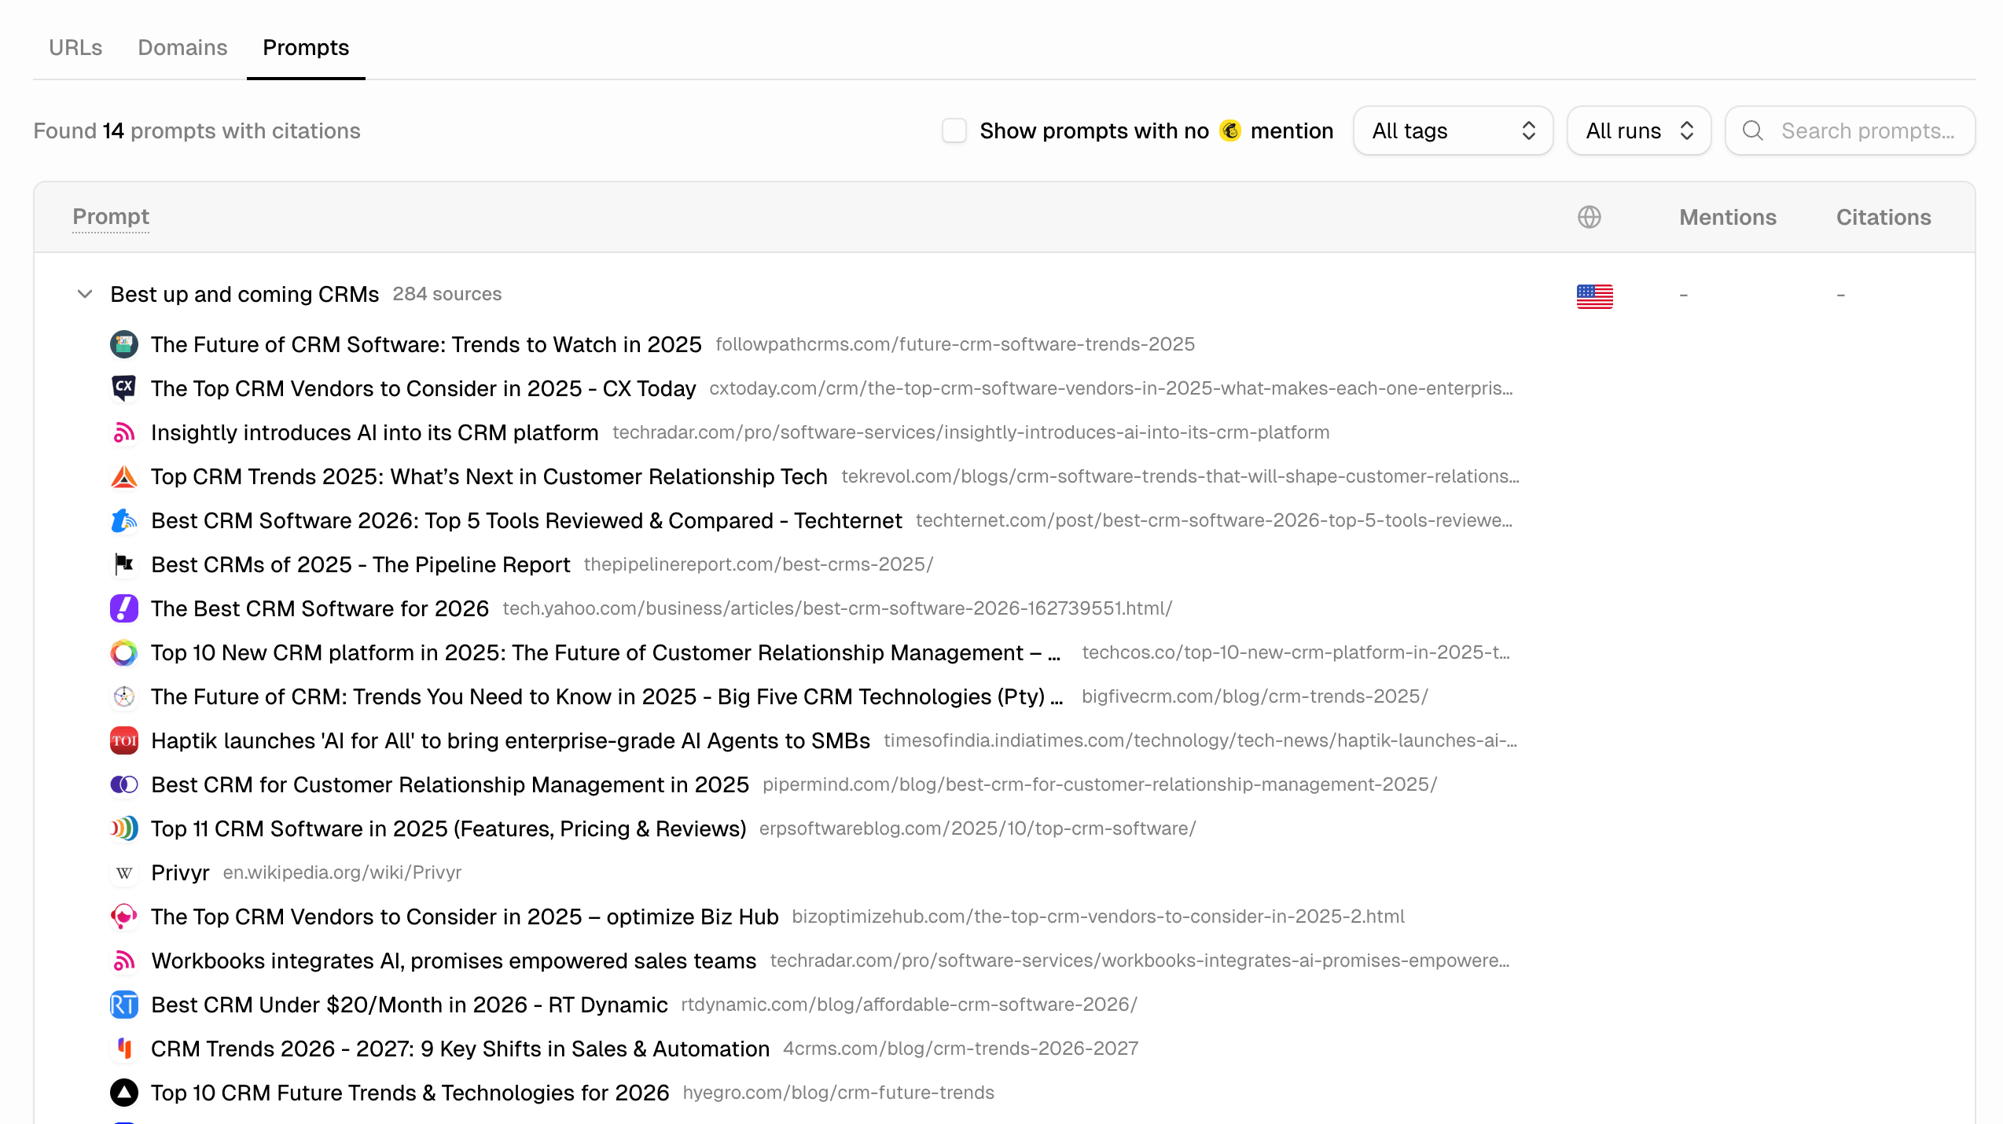The width and height of the screenshot is (2003, 1124).
Task: Open CRM Trends 2026 - 2027 article
Action: [460, 1049]
